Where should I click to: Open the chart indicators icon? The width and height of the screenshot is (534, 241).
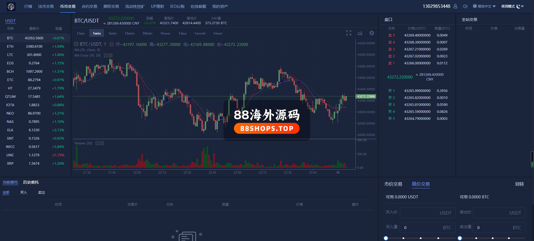point(360,33)
